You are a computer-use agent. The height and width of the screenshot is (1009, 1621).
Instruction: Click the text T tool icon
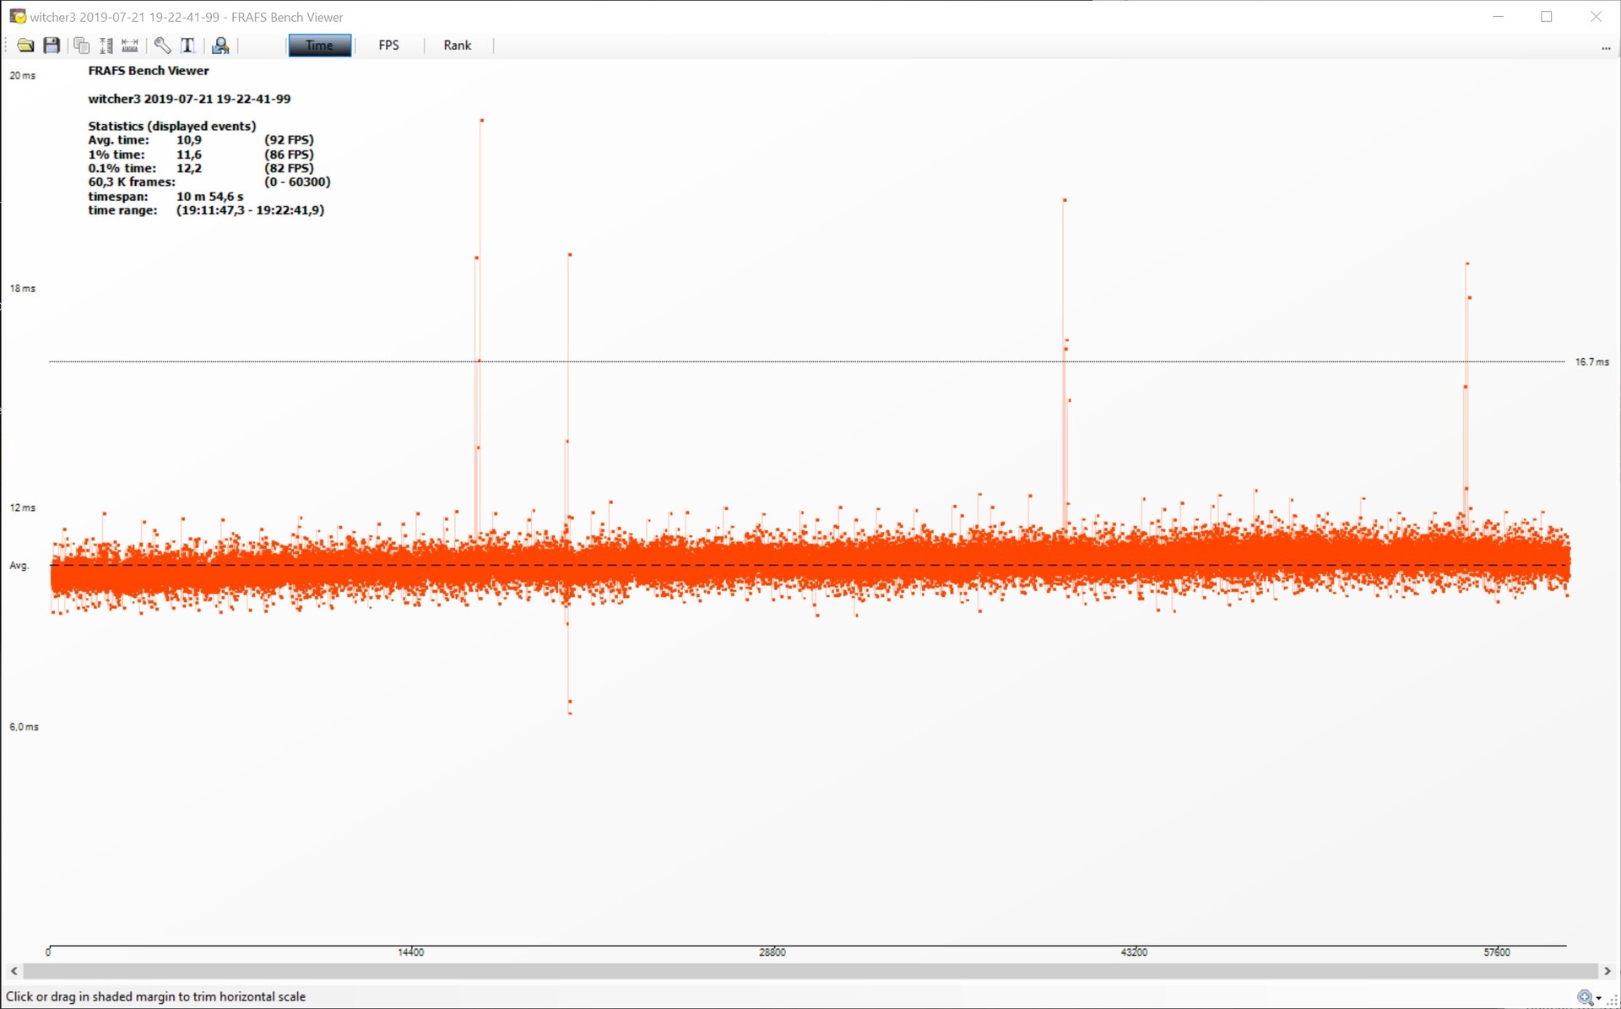pos(187,46)
